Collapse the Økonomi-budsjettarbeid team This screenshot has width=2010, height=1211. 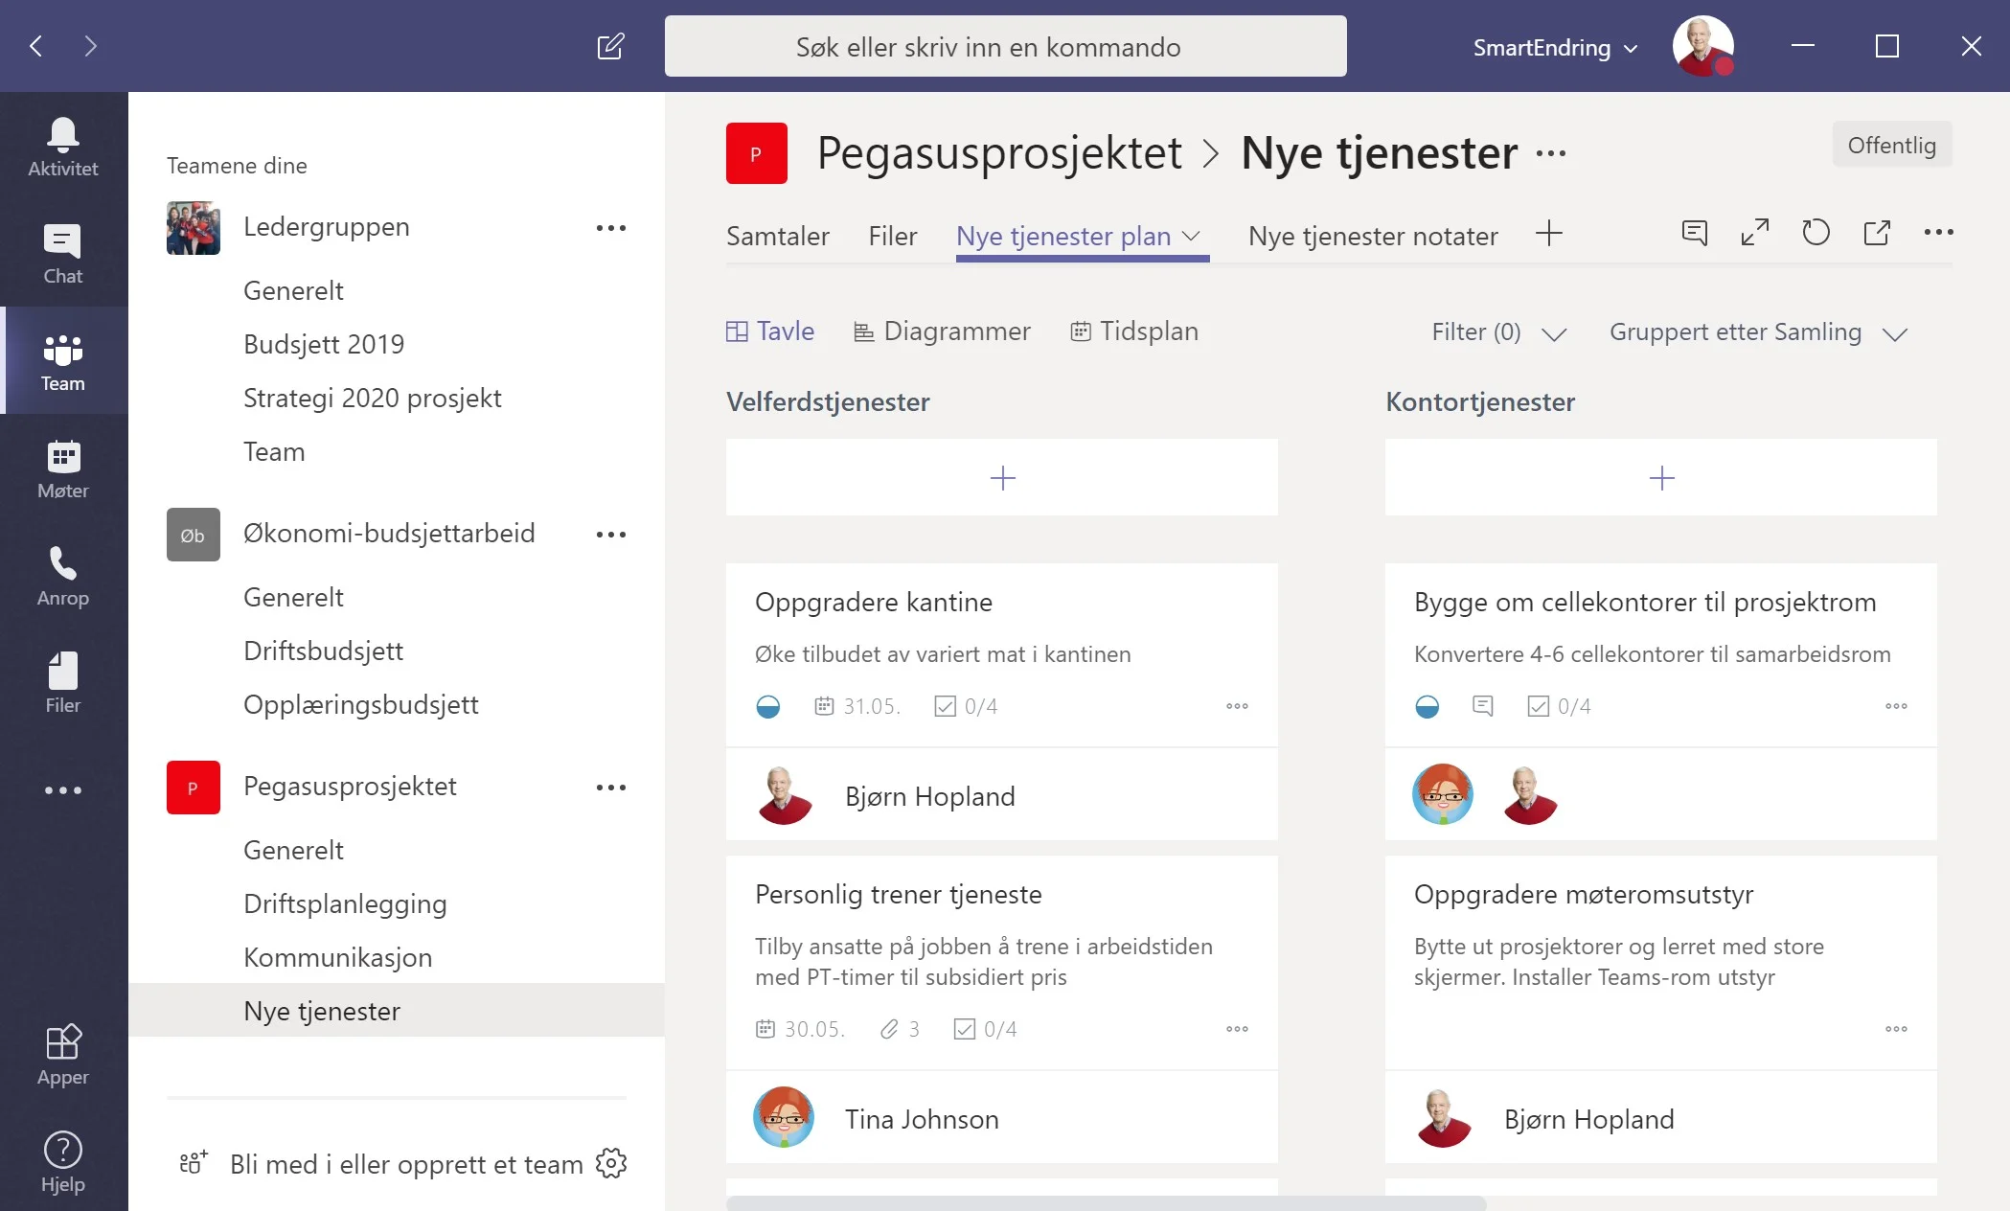coord(389,534)
